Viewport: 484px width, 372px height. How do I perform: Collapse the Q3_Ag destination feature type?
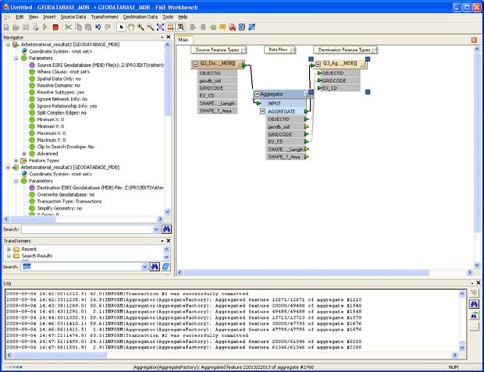point(318,64)
